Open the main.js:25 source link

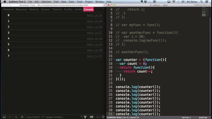(x=94, y=21)
